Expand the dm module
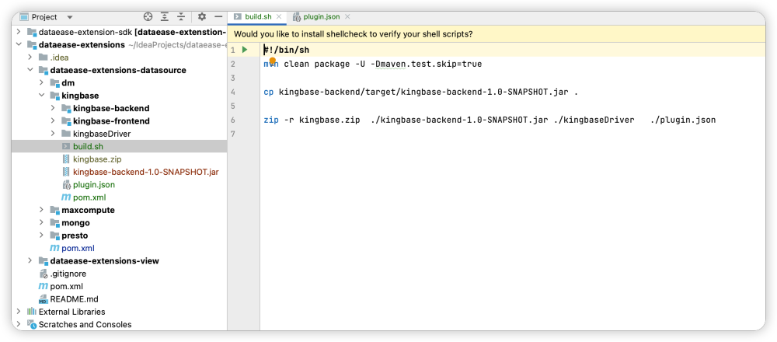This screenshot has height=342, width=777. pyautogui.click(x=42, y=82)
